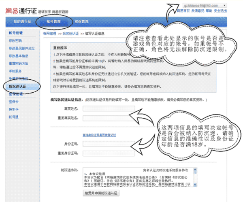The image size is (243, 202).
Task: Select 修改密码 in the sidebar
Action: [x=15, y=41]
